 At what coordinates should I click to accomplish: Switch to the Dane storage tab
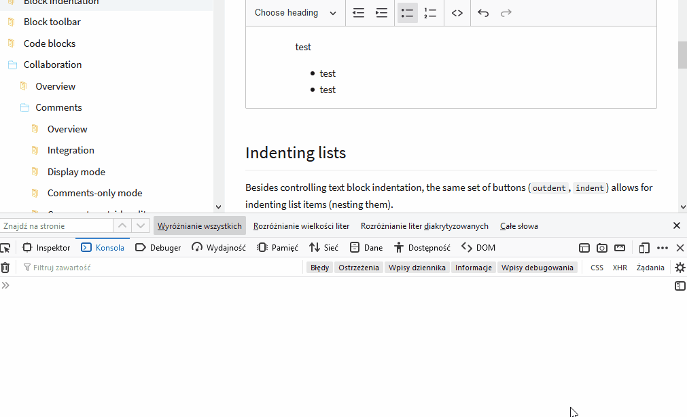[x=366, y=248]
